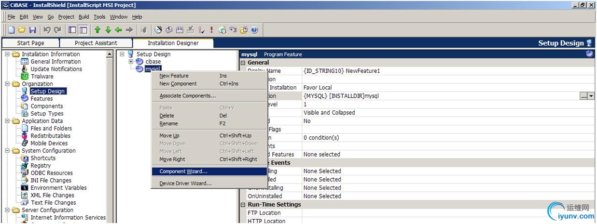Screen dimensions: 597x224
Task: Choose Component Wizard from context menu
Action: click(x=183, y=171)
